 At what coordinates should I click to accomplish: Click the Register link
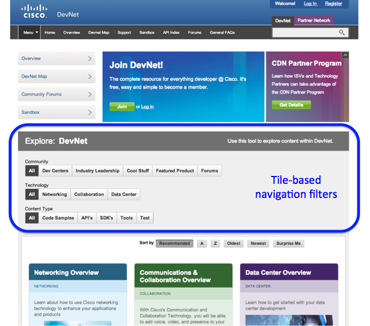coord(333,3)
